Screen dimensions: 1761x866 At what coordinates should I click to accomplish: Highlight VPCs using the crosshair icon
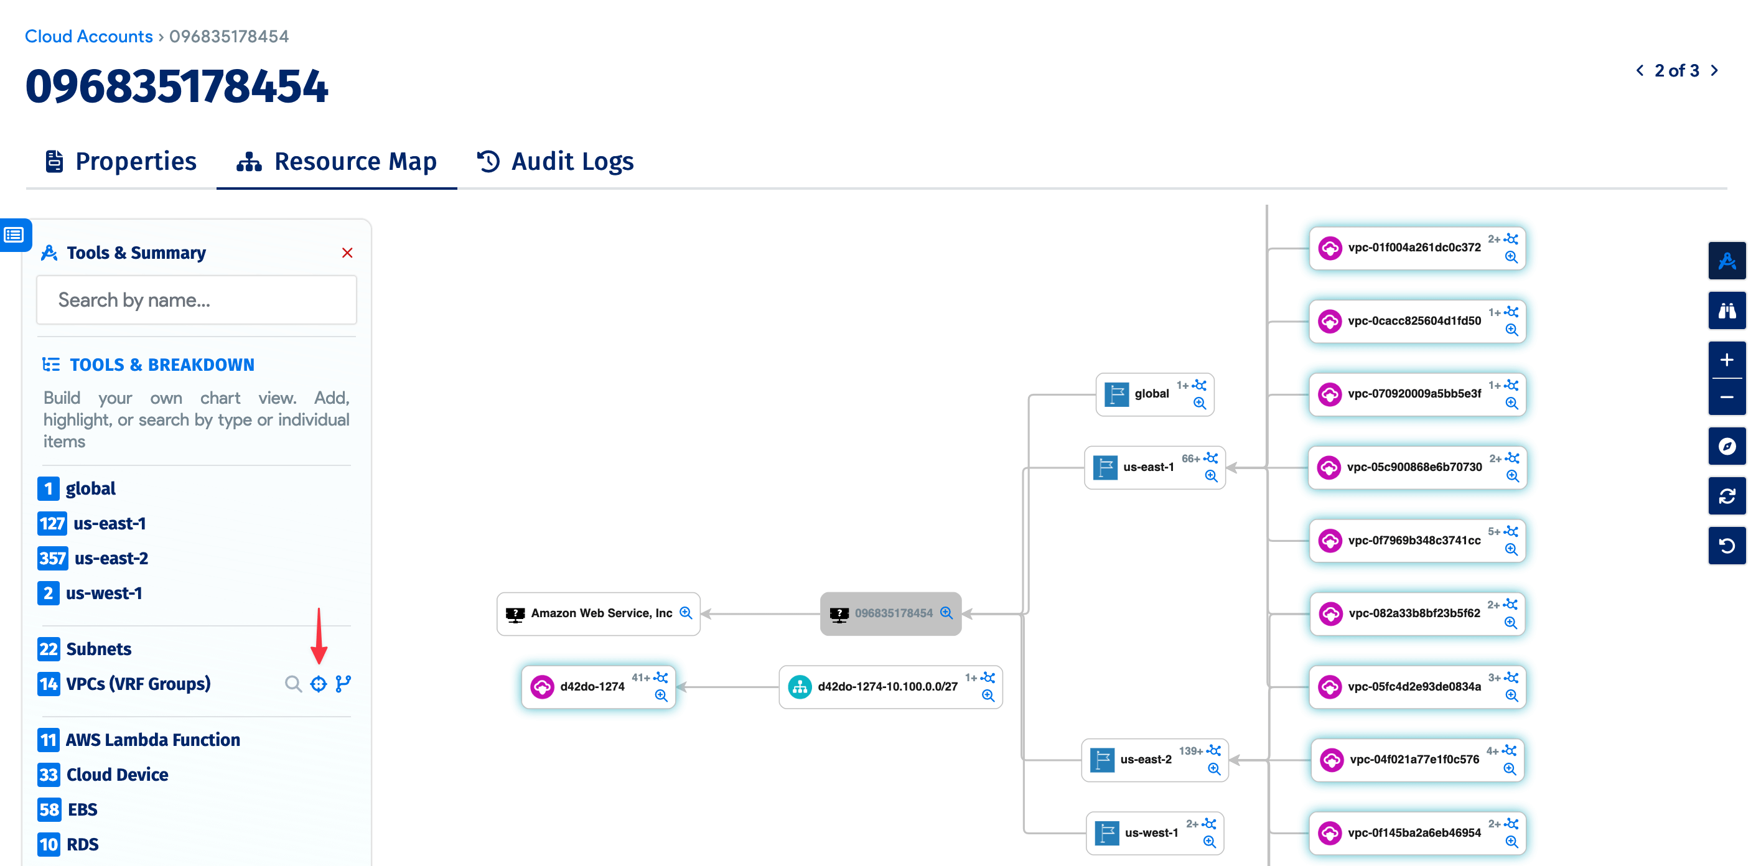[x=318, y=684]
